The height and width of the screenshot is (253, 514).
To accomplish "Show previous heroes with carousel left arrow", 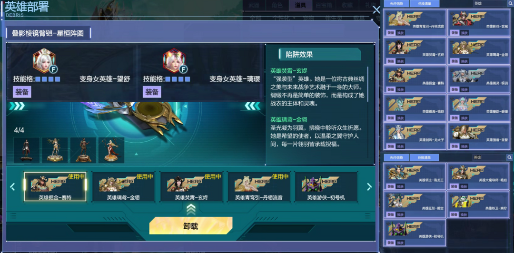I will (x=12, y=187).
